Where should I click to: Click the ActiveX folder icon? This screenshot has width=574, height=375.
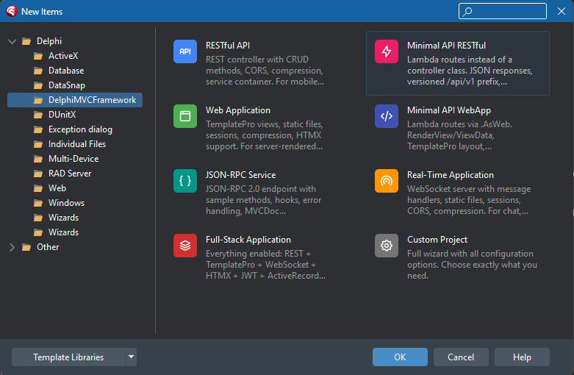[38, 56]
